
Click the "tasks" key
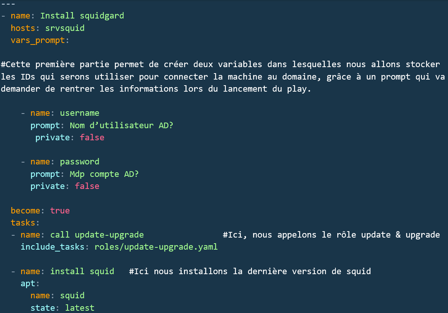click(23, 222)
